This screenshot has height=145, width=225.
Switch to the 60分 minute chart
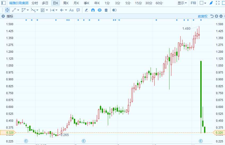pos(159,3)
